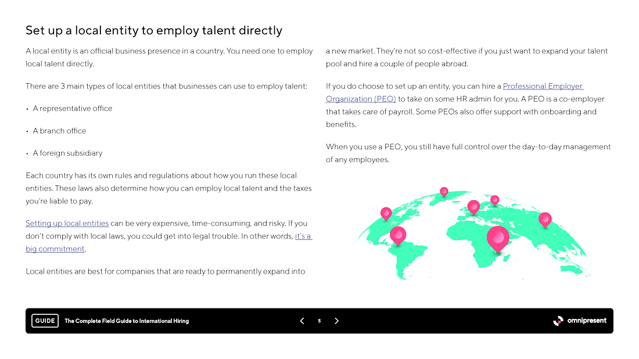The image size is (639, 359).
Task: Open the 'Setting up local entities' link
Action: (67, 223)
